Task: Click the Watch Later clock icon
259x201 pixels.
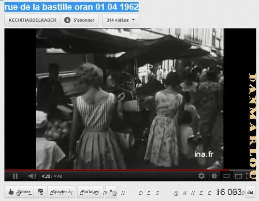Action: tap(214, 176)
